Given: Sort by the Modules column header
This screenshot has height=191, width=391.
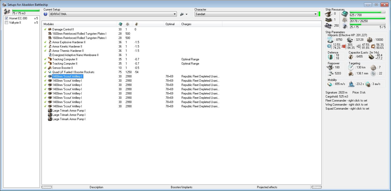Looking at the screenshot, I should coord(80,24).
